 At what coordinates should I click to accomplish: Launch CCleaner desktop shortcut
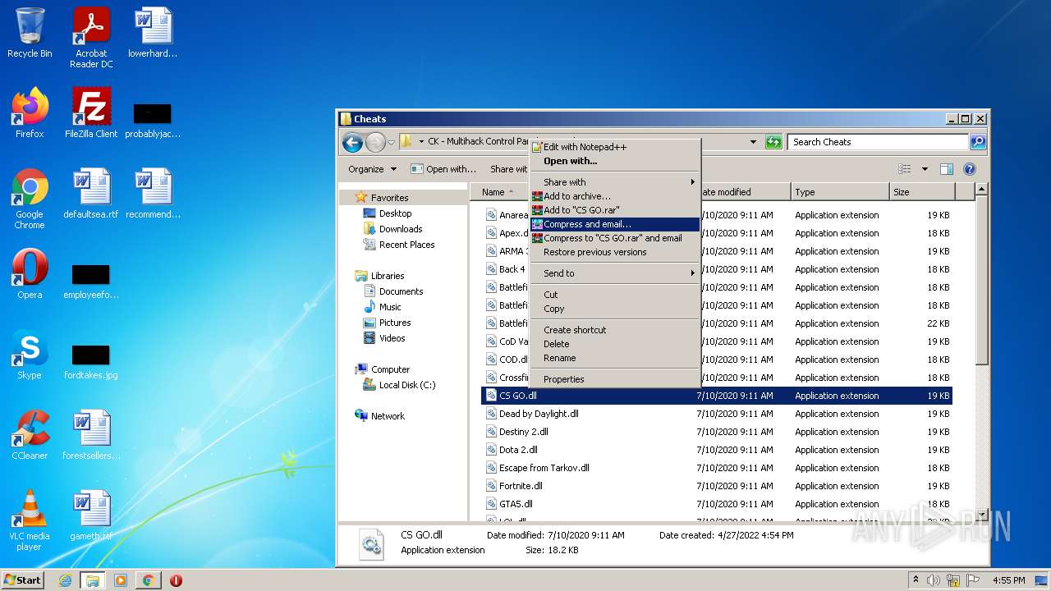[30, 435]
